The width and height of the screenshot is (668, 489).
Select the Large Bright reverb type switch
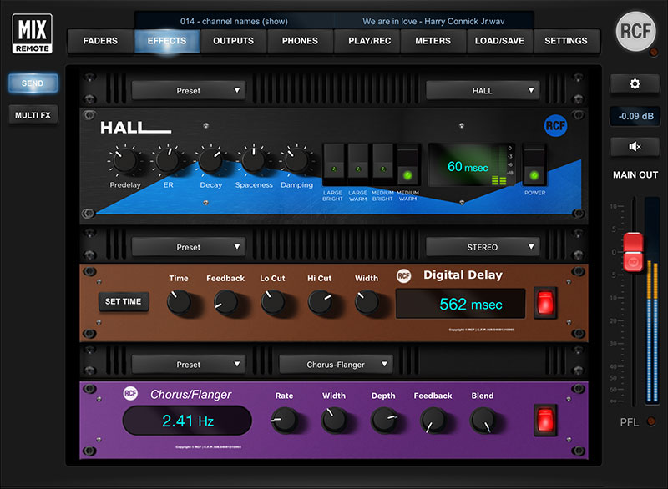pyautogui.click(x=333, y=165)
